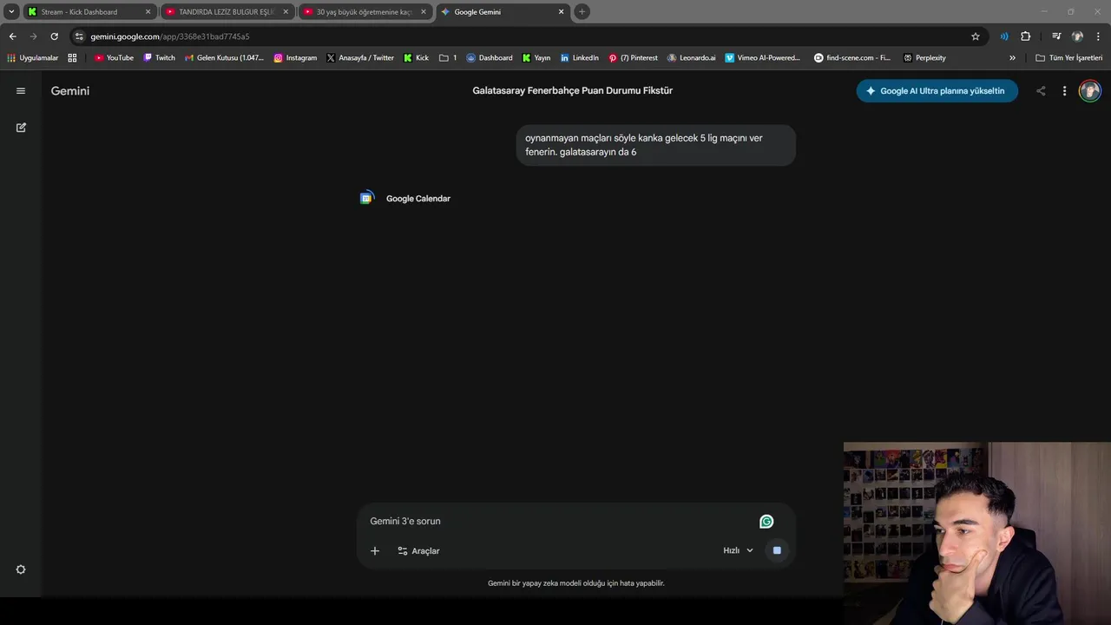Open the Google account profile avatar
The height and width of the screenshot is (625, 1111).
pos(1089,90)
